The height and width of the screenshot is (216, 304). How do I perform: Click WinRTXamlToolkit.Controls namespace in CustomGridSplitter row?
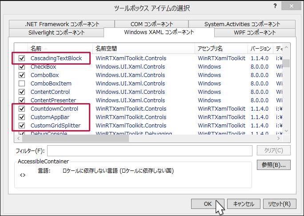point(131,125)
